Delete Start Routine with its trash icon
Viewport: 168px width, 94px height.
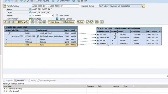[x=53, y=1]
